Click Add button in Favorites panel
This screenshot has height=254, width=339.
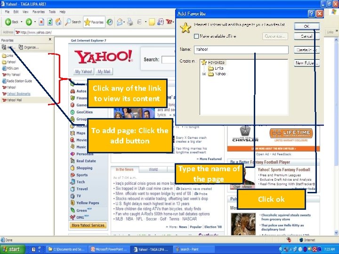click(x=8, y=48)
